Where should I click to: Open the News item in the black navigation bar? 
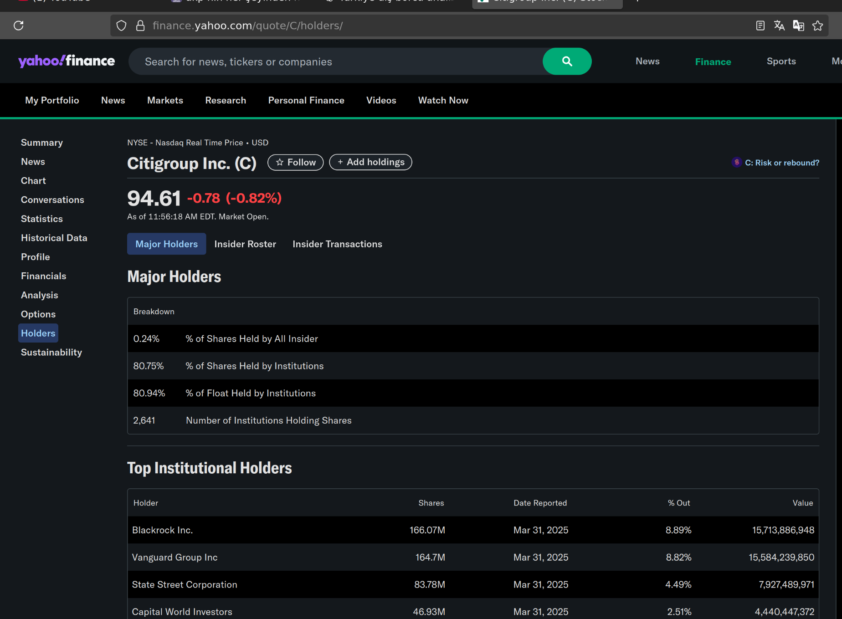click(x=113, y=100)
